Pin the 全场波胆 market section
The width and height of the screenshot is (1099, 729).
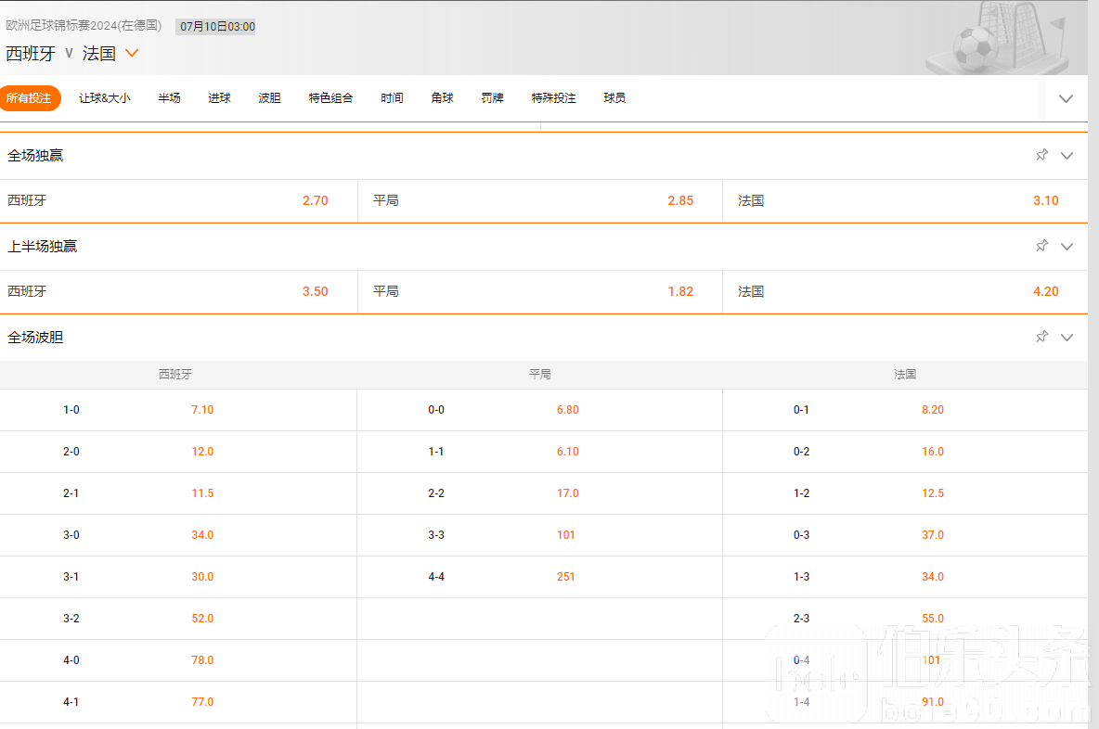[1041, 337]
